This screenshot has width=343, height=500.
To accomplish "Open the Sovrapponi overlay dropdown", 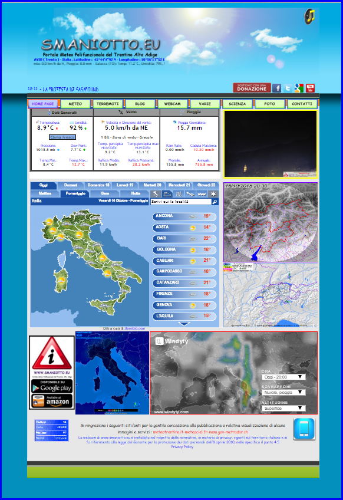I will (x=283, y=393).
